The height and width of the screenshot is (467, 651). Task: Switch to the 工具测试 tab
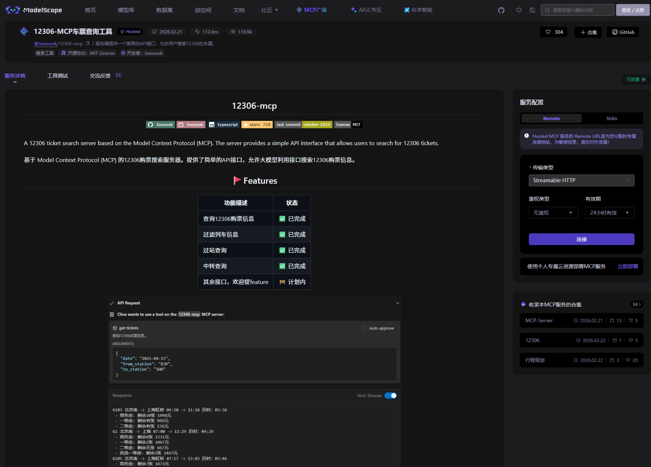click(58, 76)
